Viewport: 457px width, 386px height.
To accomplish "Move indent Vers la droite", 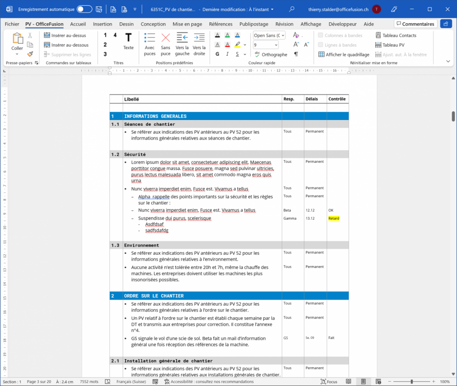I will pyautogui.click(x=199, y=44).
